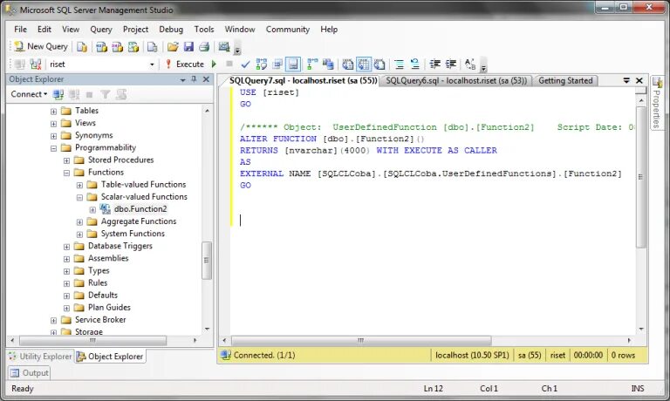Uncomment the selected lines
Image resolution: width=670 pixels, height=401 pixels.
point(415,64)
